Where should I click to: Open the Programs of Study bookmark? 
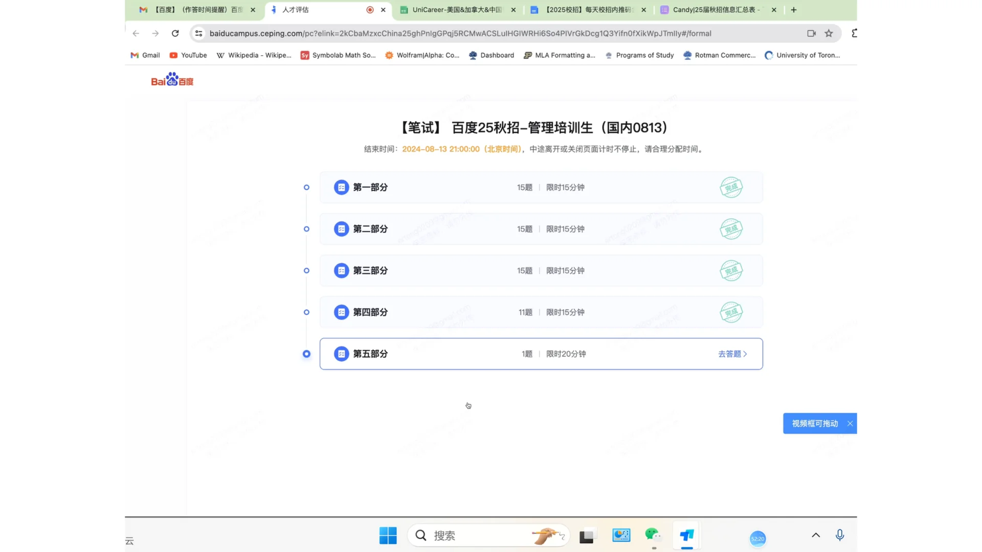click(x=639, y=55)
